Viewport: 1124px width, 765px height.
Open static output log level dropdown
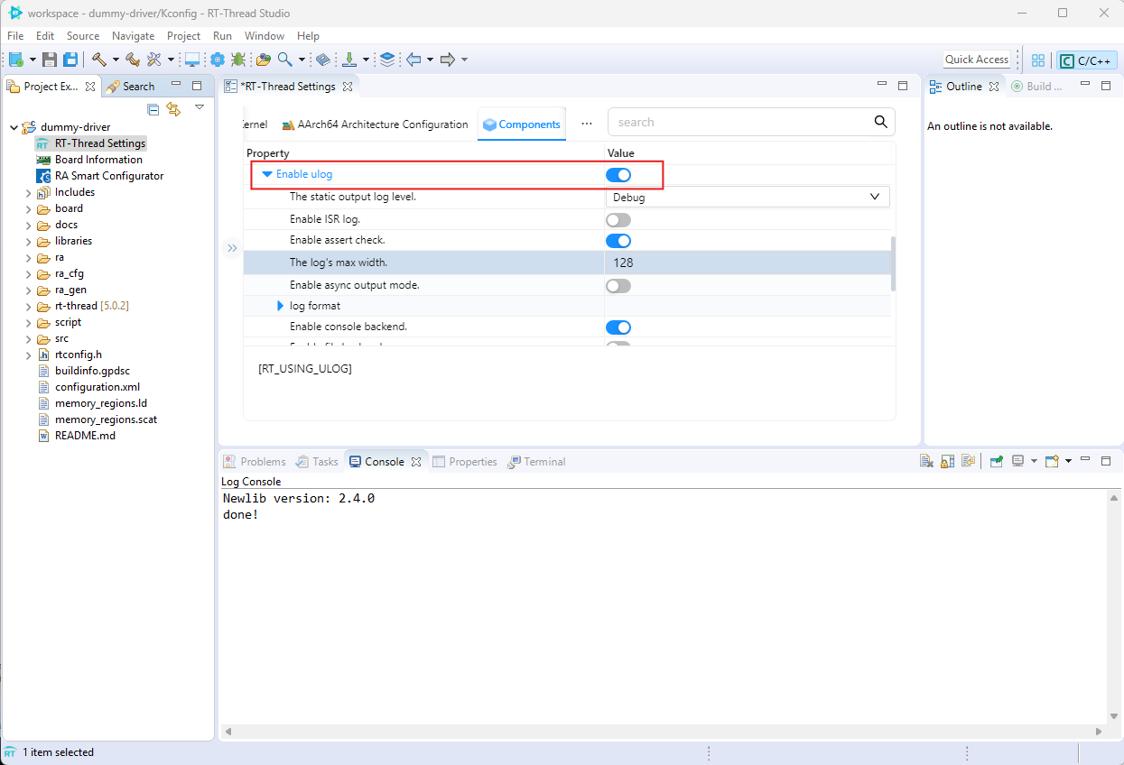pyautogui.click(x=747, y=197)
